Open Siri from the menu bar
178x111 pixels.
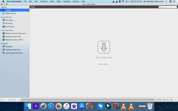pos(170,1)
